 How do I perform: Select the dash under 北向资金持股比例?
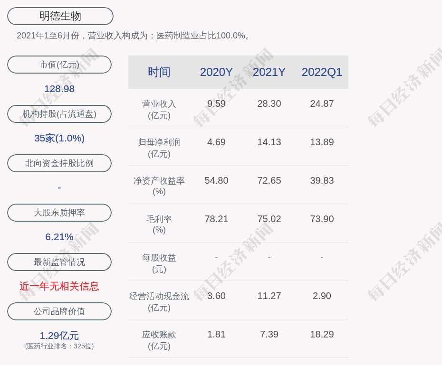click(59, 187)
